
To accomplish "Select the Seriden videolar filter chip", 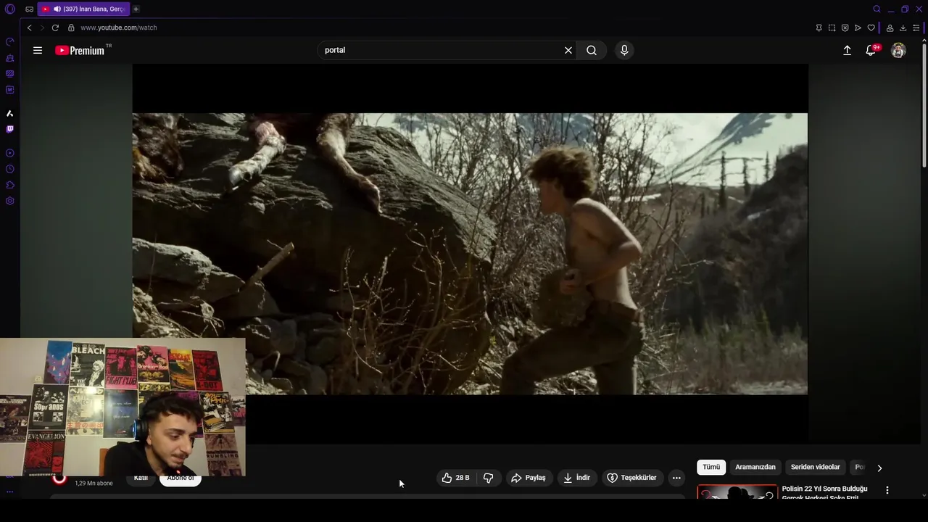I will [x=815, y=468].
